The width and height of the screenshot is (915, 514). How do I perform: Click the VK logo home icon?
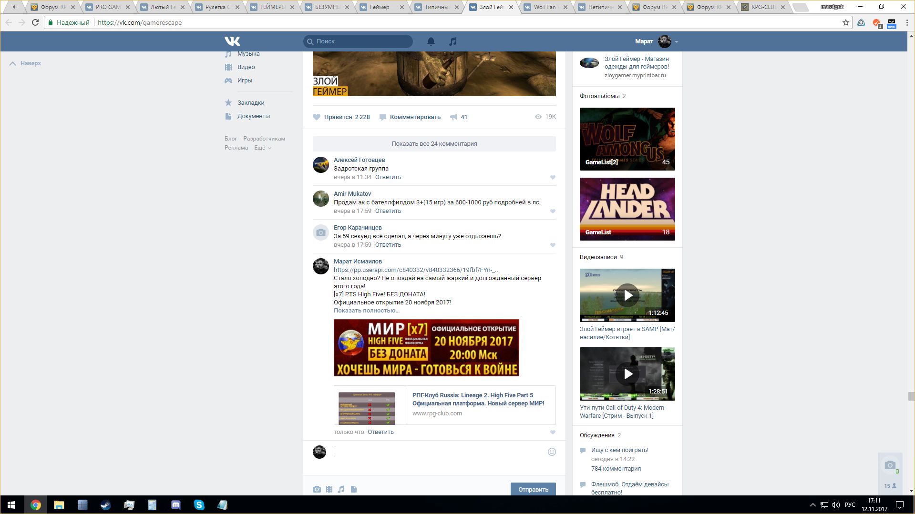coord(232,41)
